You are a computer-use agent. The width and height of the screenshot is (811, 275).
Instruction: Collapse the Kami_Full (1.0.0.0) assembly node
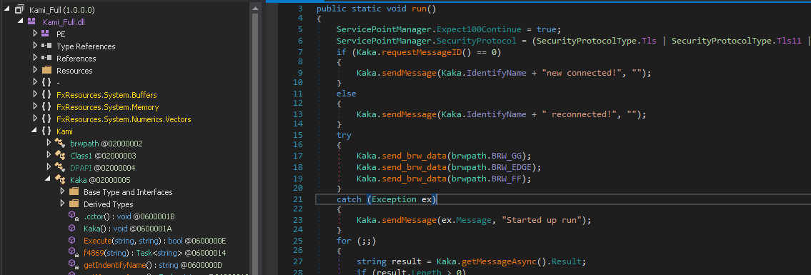(7, 9)
